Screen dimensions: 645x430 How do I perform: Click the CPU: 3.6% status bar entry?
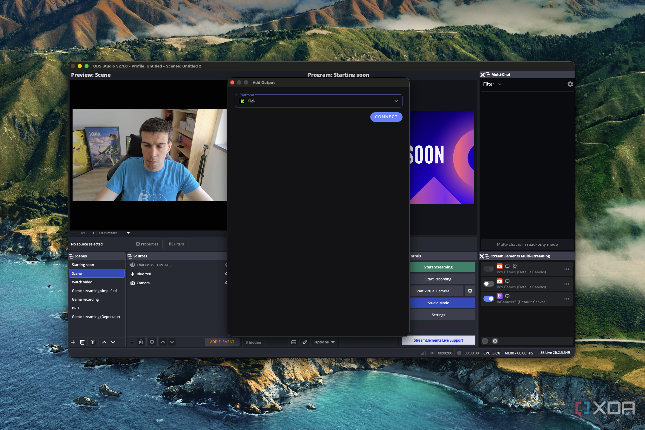[492, 353]
